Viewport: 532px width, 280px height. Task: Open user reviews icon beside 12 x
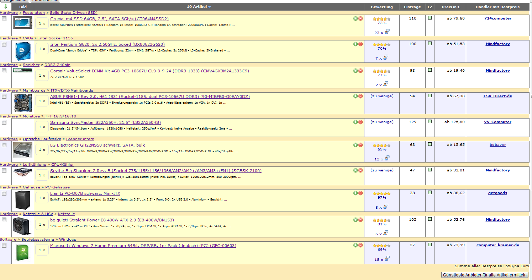(386, 158)
